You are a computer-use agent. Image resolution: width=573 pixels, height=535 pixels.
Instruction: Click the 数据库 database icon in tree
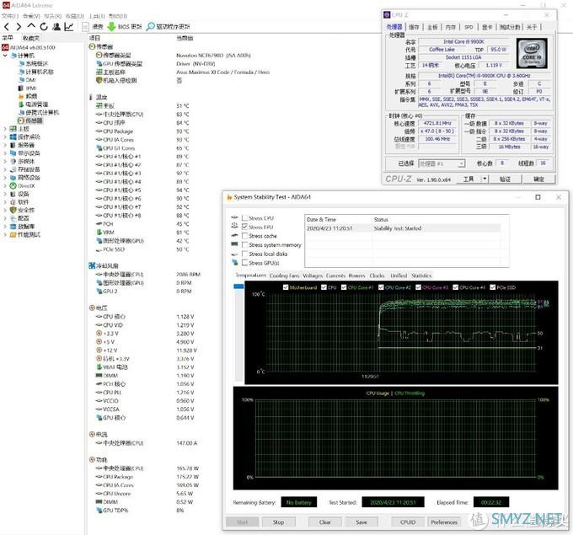[x=13, y=227]
